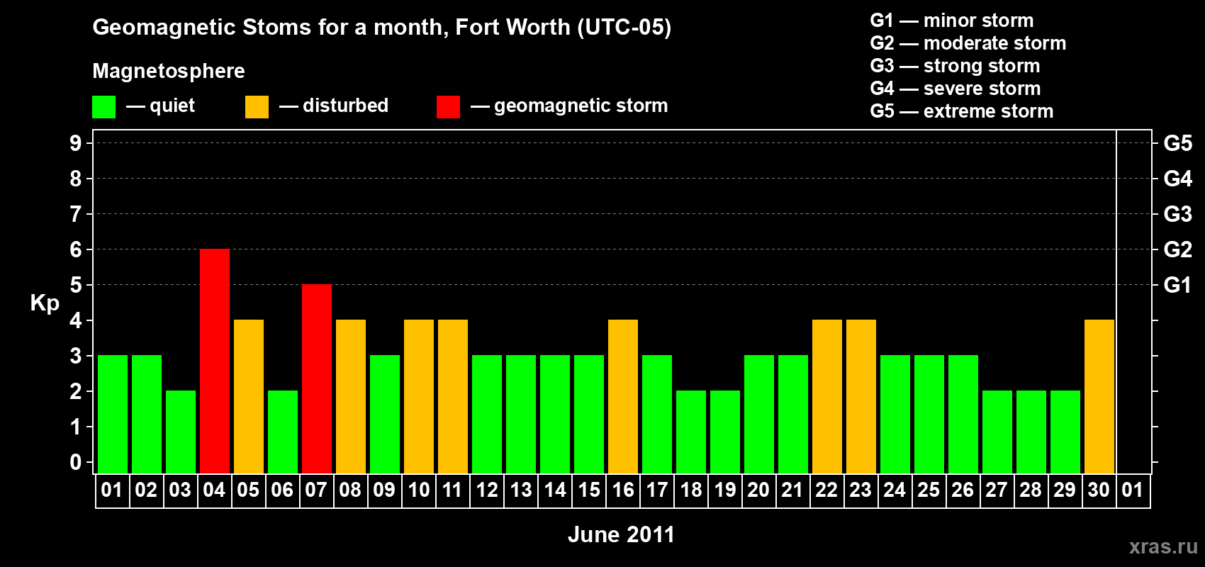The width and height of the screenshot is (1205, 567).
Task: Click the Geomagnetic Stoms chart title
Action: pos(382,27)
